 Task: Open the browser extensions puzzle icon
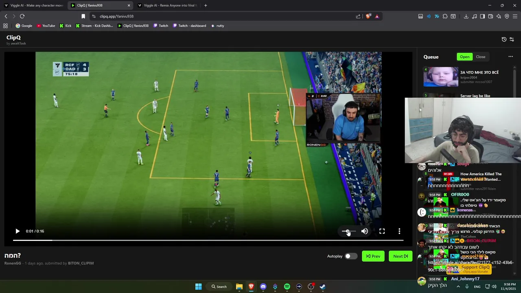(445, 16)
